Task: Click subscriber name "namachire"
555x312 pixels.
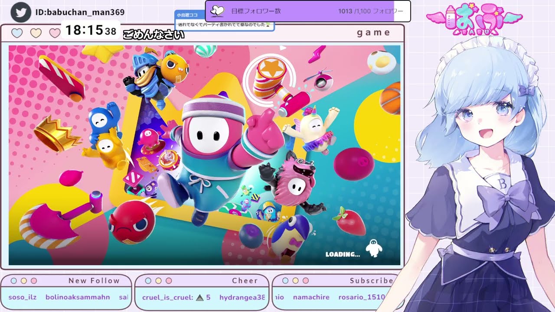Action: (311, 297)
